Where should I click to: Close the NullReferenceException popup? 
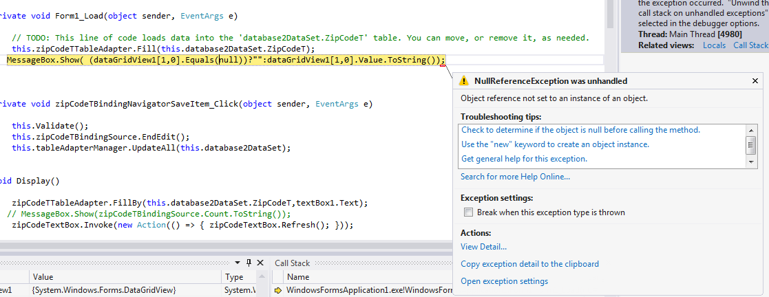[755, 80]
